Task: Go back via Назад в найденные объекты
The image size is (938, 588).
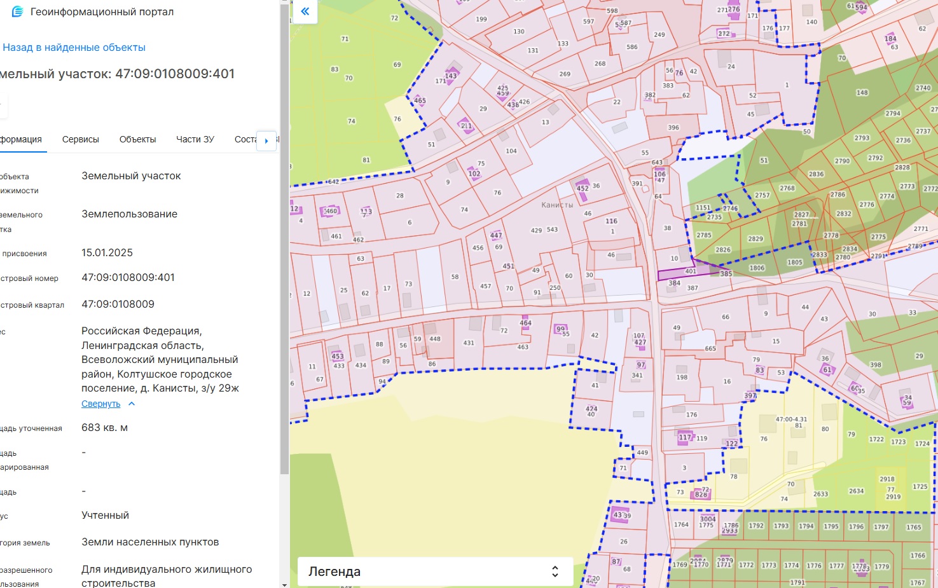Action: click(74, 47)
